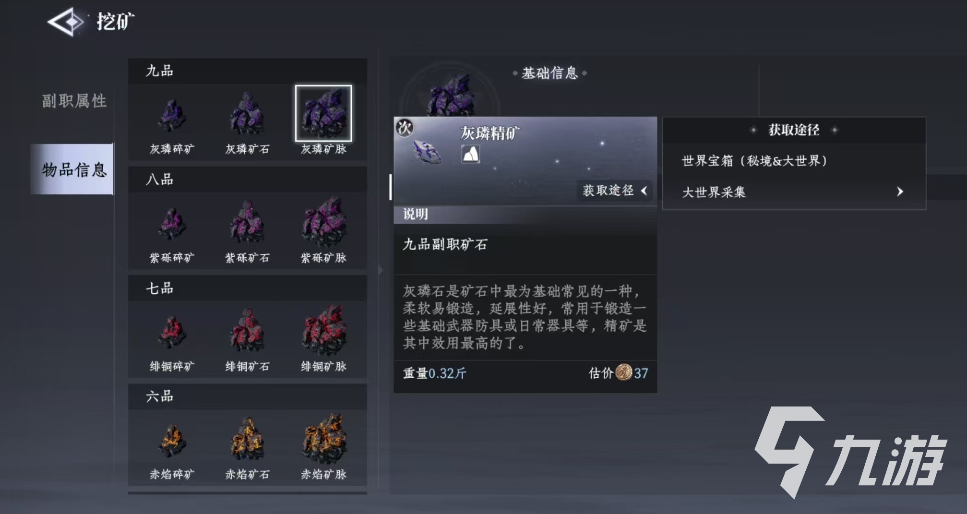Select the 灰磷碎矿 ore icon
The image size is (967, 514).
coord(172,115)
